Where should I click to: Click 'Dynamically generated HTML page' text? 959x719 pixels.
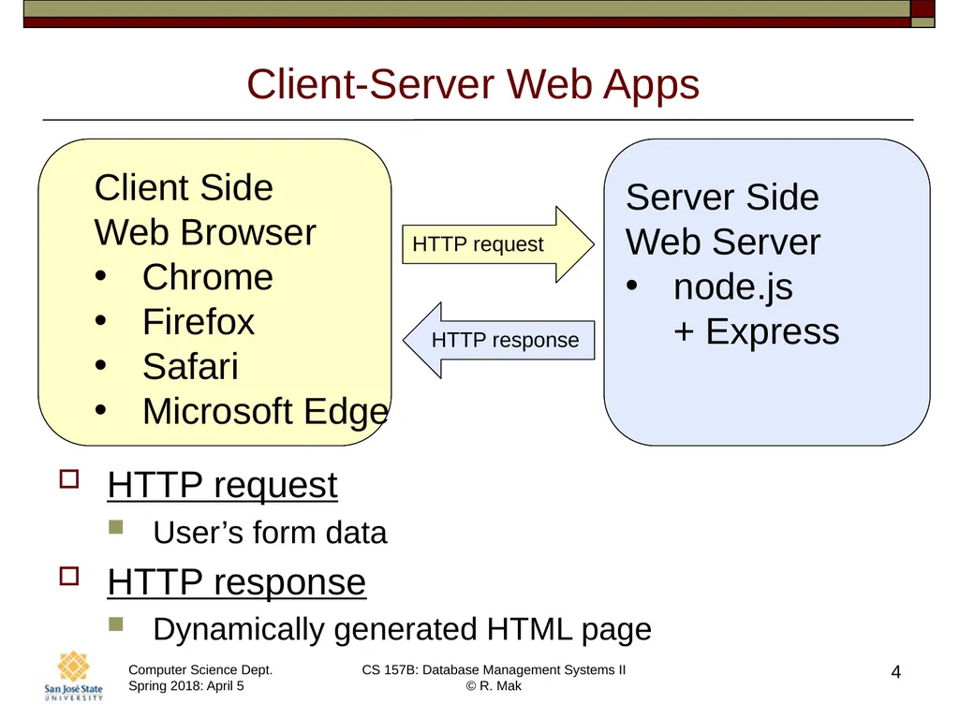pos(402,629)
